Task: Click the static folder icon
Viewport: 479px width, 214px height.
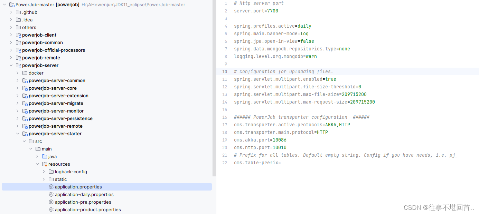Action: pos(51,179)
